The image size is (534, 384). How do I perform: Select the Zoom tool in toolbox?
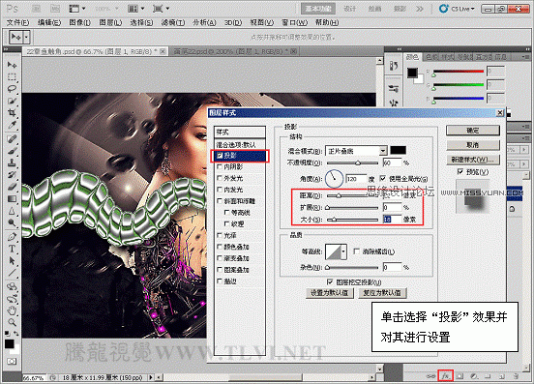point(12,322)
